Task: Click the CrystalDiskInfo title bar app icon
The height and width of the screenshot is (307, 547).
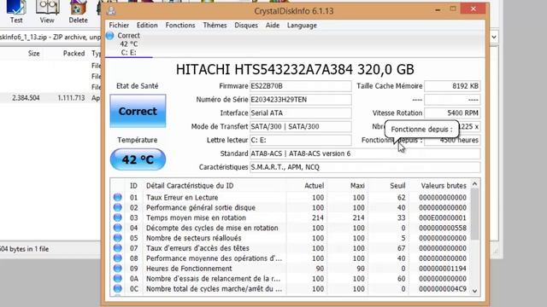Action: (x=111, y=10)
